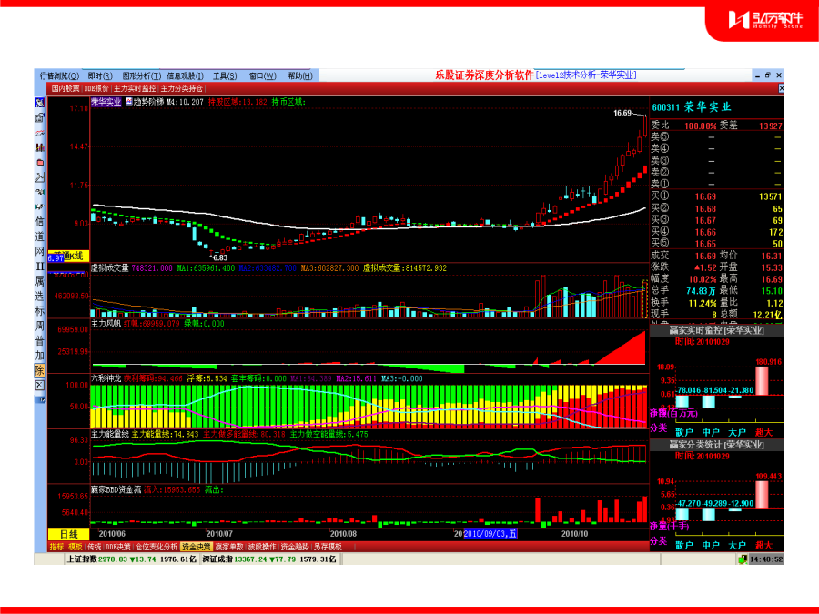This screenshot has height=614, width=819.
Task: Click the 主力风帆 indicator label
Action: click(x=106, y=324)
